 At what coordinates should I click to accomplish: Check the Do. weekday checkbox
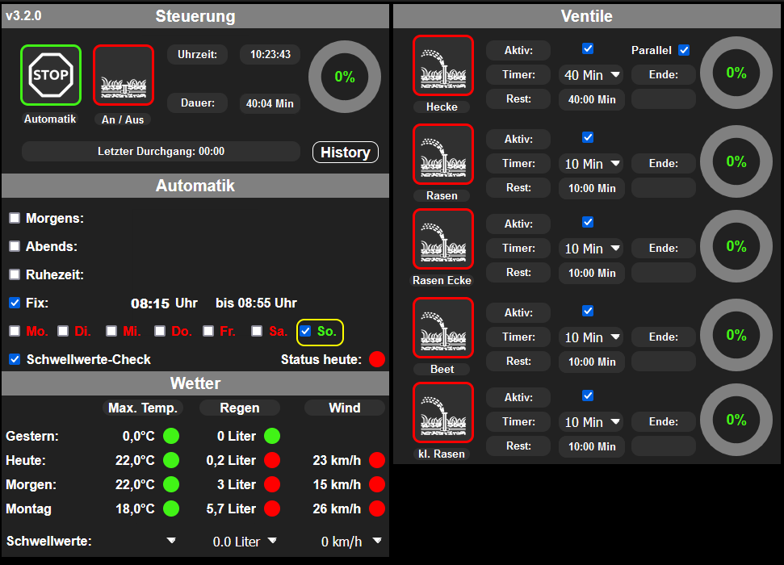tap(160, 331)
